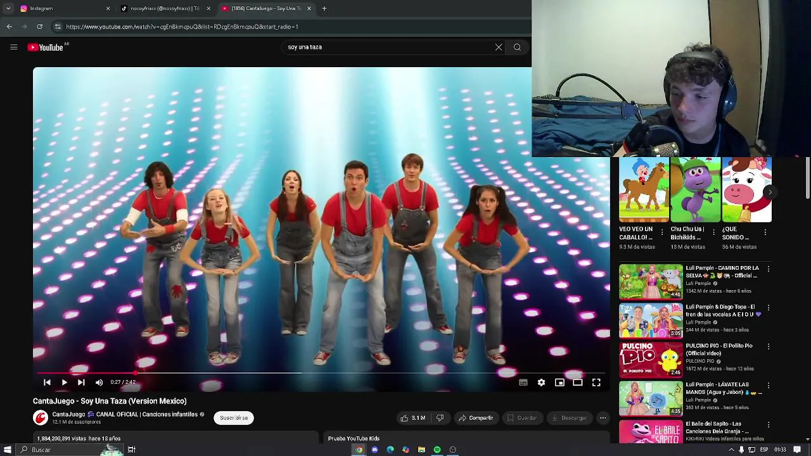Show next shelf items with arrow
Viewport: 811px width, 456px height.
tap(770, 192)
